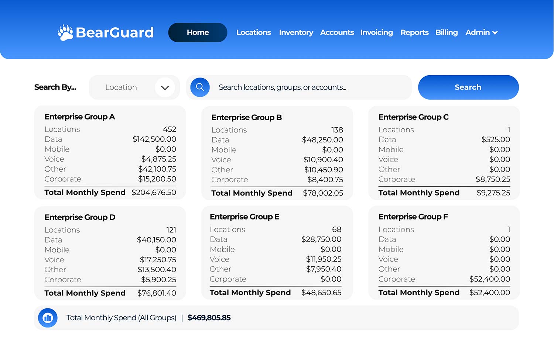Viewport: 554px width, 346px height.
Task: Select Group E voice value $11,950.25
Action: click(324, 260)
